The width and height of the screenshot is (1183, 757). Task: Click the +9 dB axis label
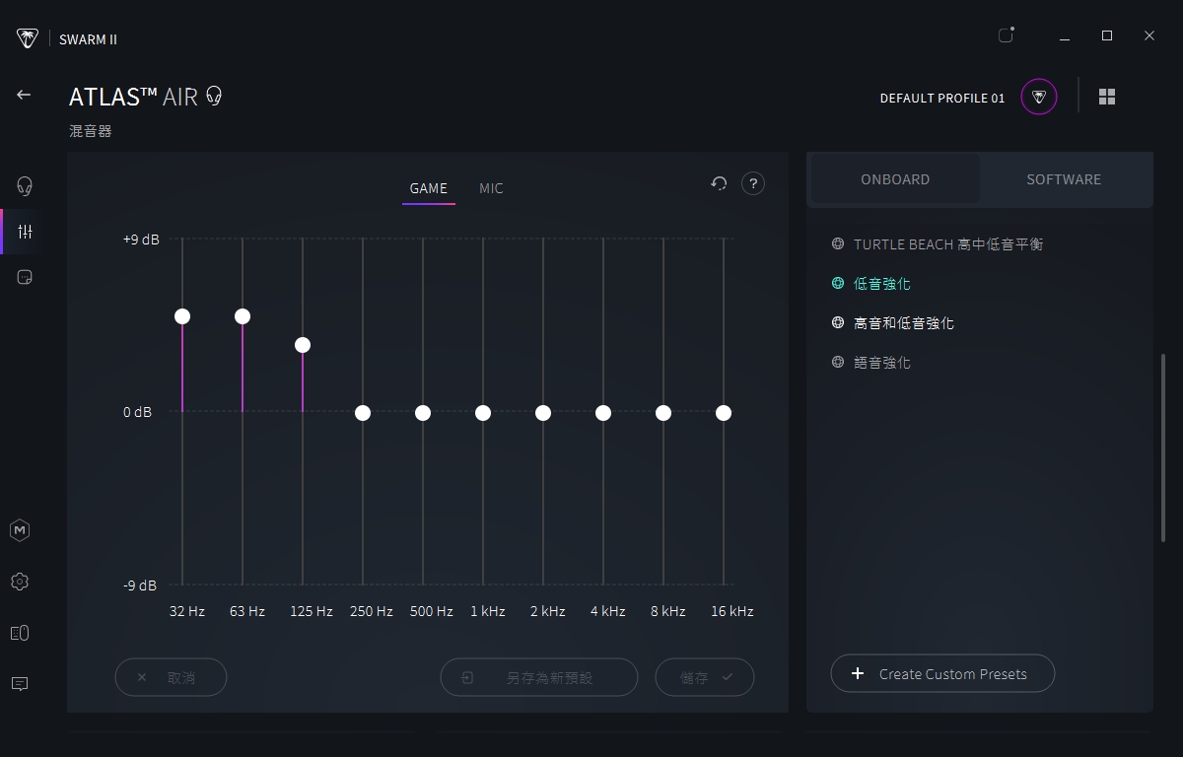(x=141, y=239)
